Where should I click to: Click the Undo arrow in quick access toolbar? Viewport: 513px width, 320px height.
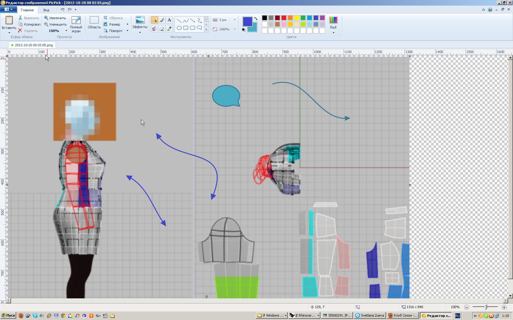62,9
